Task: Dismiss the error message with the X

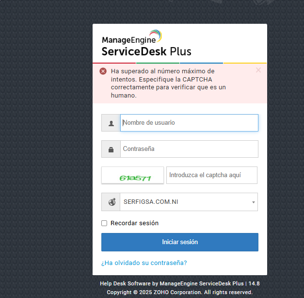Action: click(x=258, y=70)
